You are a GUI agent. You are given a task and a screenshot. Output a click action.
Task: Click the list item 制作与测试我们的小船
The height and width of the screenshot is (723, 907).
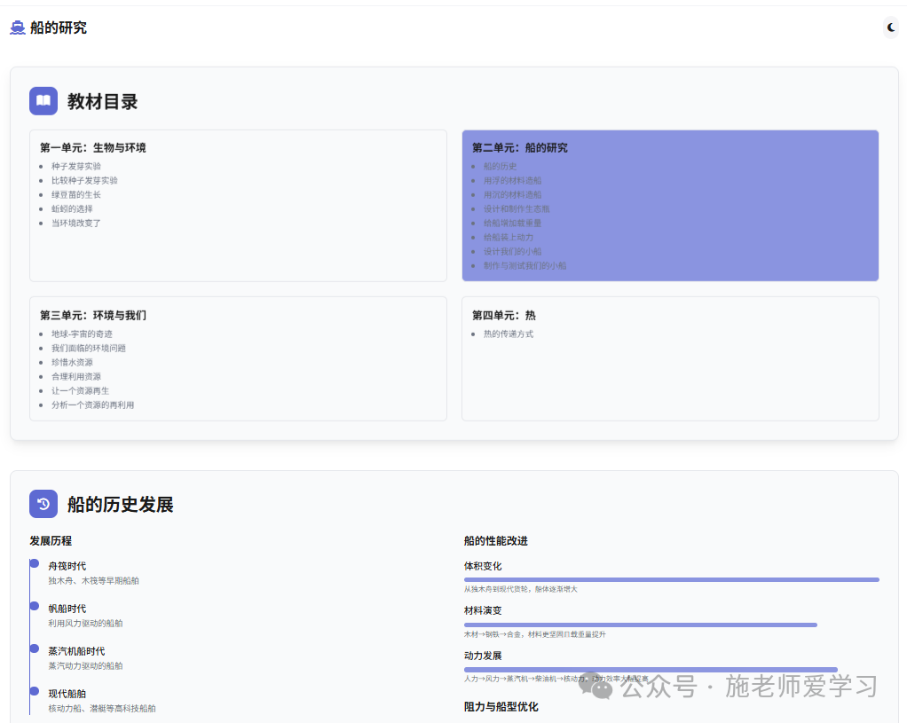tap(524, 265)
